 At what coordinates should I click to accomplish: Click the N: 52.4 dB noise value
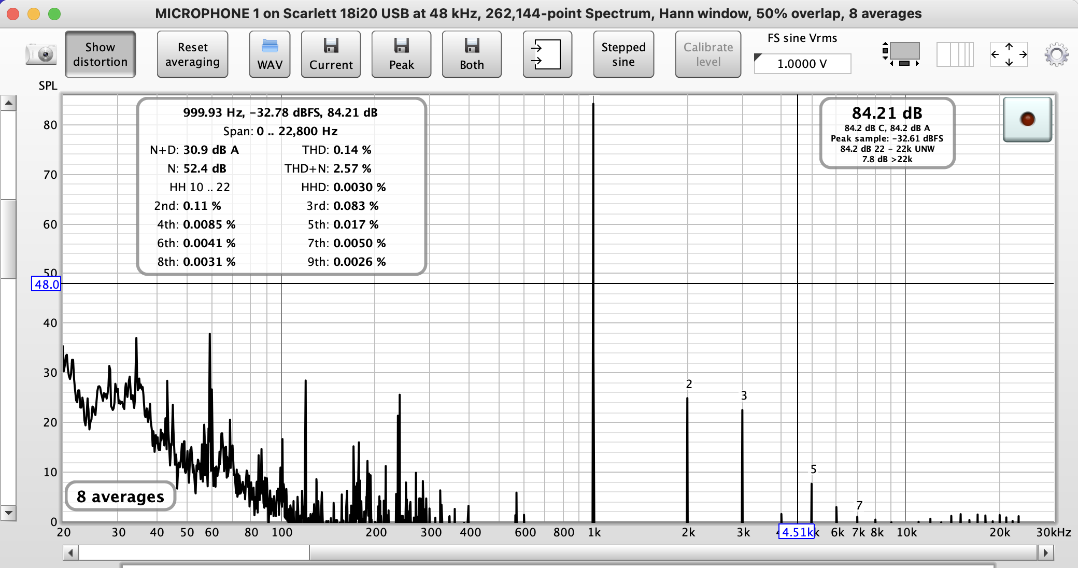click(x=205, y=168)
